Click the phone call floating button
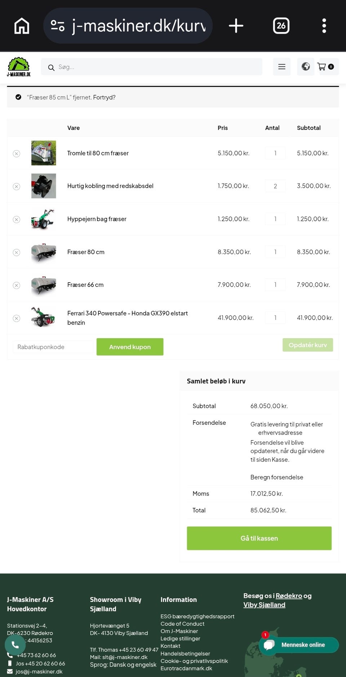Screen dimensions: 346x677 [x=15, y=645]
